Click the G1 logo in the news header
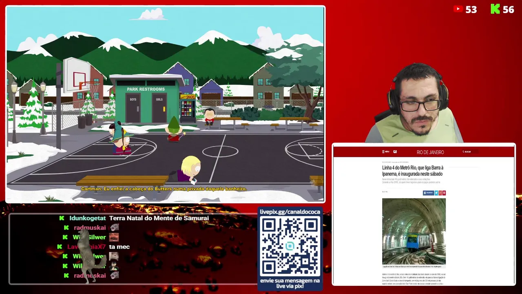 (395, 151)
